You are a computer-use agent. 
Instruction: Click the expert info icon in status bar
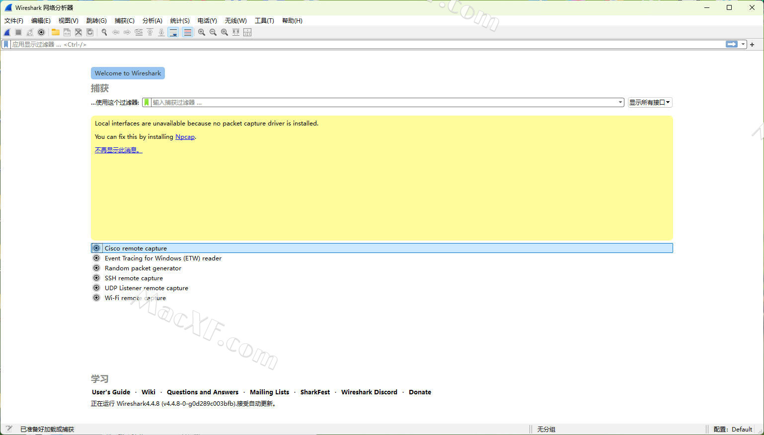[8, 429]
